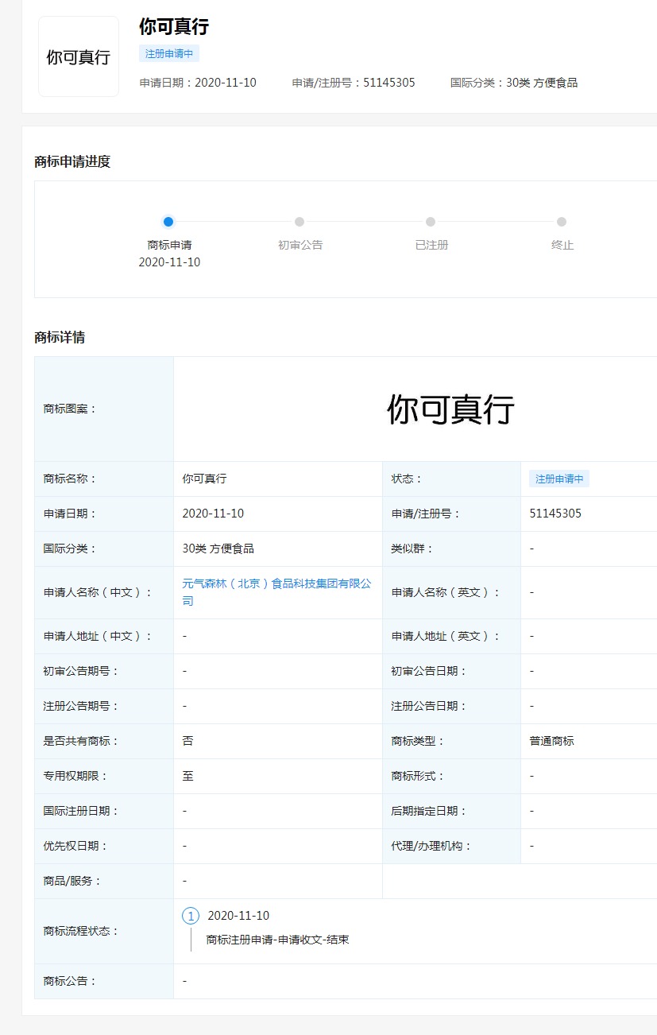Screen dimensions: 657x1035
Task: Click the page title 你可真行 heading
Action: pyautogui.click(x=174, y=26)
